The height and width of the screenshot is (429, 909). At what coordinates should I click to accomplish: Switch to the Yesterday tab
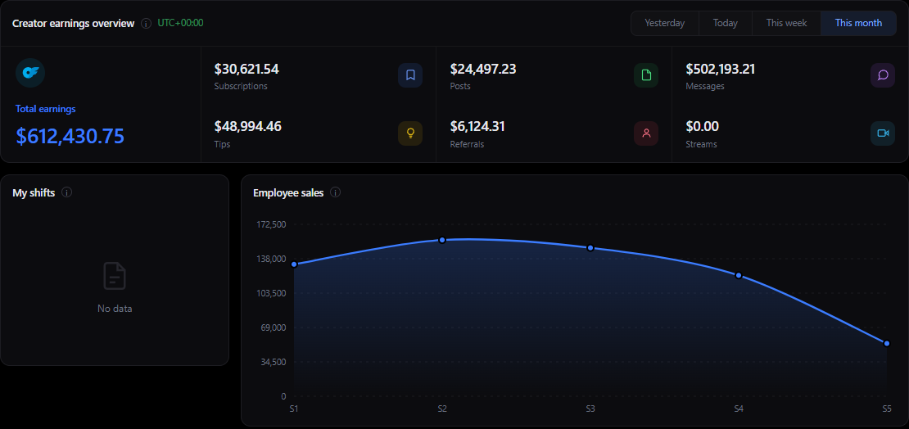pyautogui.click(x=665, y=23)
